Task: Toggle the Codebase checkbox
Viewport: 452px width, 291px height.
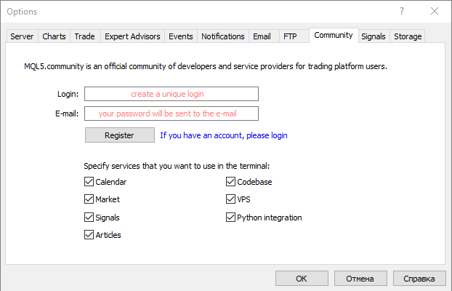Action: [x=231, y=182]
